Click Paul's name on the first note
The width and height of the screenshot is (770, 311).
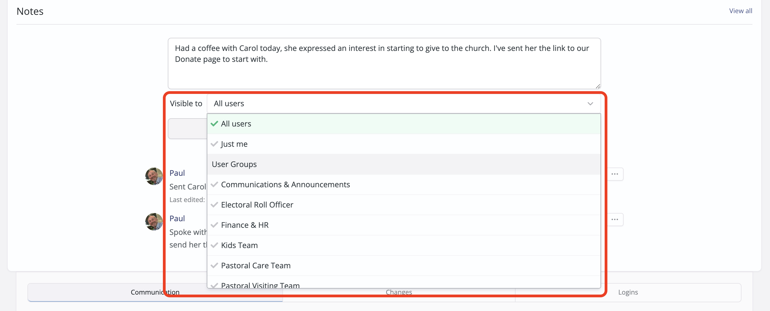(177, 173)
